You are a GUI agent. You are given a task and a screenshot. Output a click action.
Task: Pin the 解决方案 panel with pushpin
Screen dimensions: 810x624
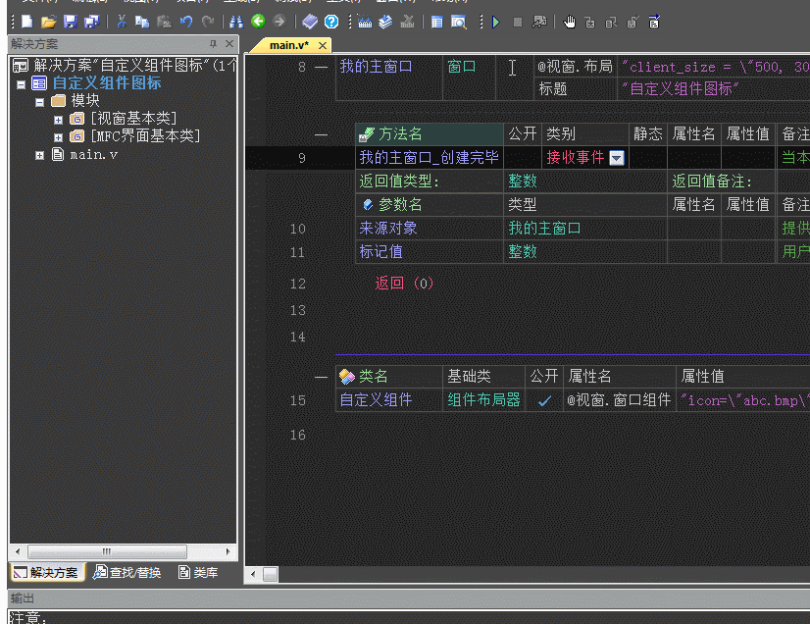(214, 44)
